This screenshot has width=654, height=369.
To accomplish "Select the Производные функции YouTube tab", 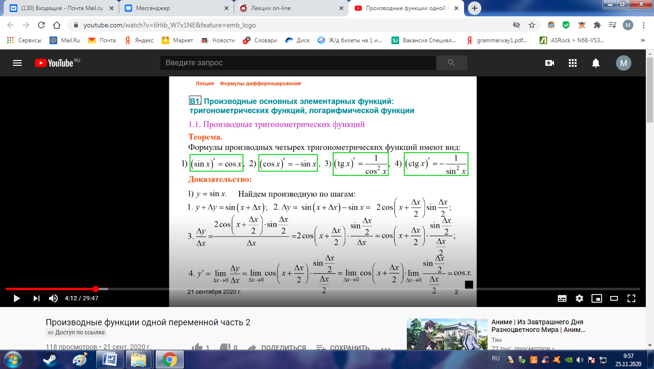I will click(x=406, y=8).
